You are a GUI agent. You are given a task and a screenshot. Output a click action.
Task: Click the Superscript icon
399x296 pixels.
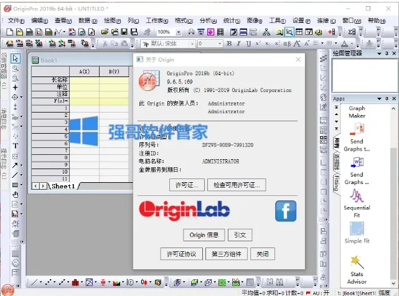pyautogui.click(x=258, y=44)
